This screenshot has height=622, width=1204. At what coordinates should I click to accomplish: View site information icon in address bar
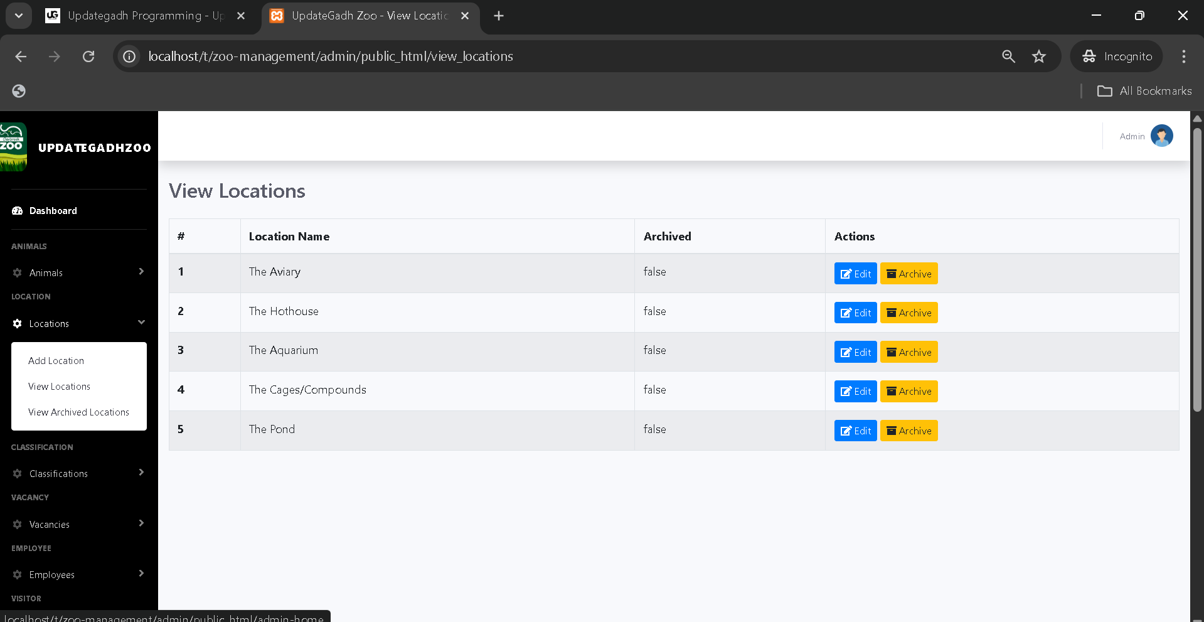129,56
